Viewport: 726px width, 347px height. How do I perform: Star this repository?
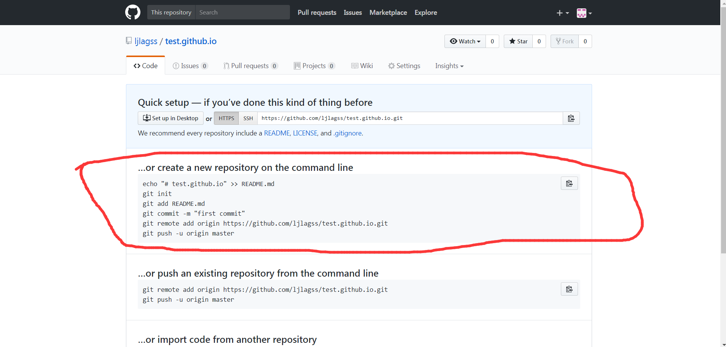coord(518,41)
